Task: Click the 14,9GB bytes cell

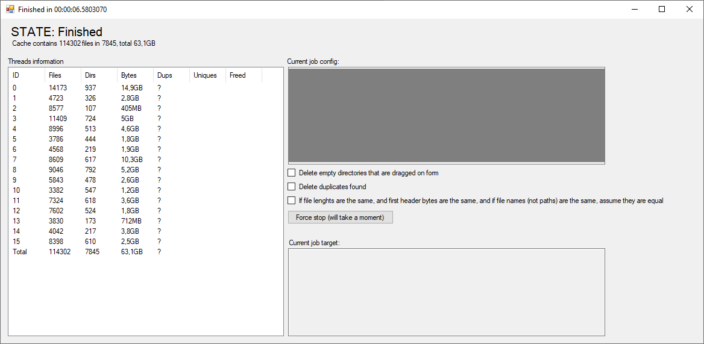Action: point(132,88)
